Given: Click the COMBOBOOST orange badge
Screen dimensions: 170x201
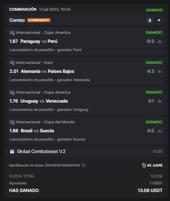Looking at the screenshot, I should coord(39,20).
